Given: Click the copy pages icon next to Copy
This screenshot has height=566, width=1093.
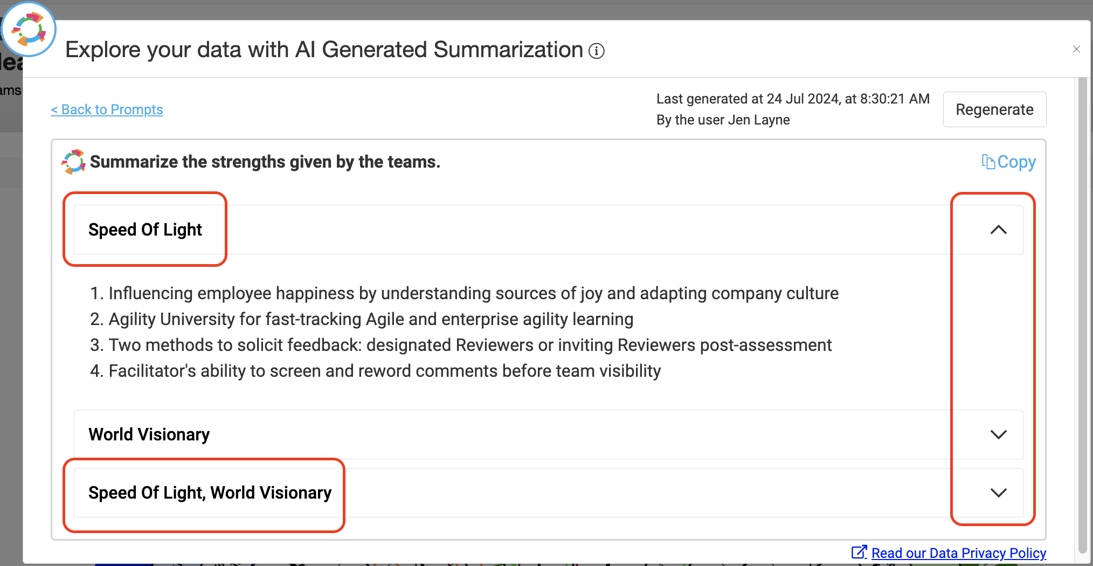Looking at the screenshot, I should click(988, 162).
